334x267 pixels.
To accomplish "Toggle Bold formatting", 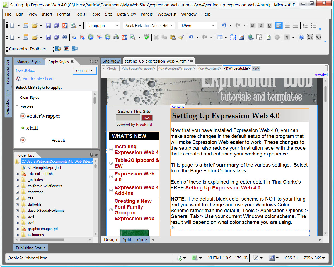I will [x=252, y=26].
